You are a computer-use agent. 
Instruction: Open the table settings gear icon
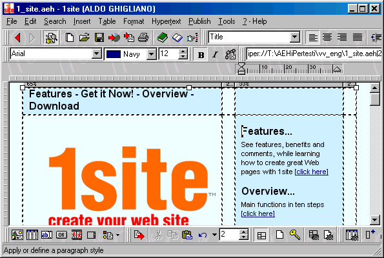(x=314, y=235)
